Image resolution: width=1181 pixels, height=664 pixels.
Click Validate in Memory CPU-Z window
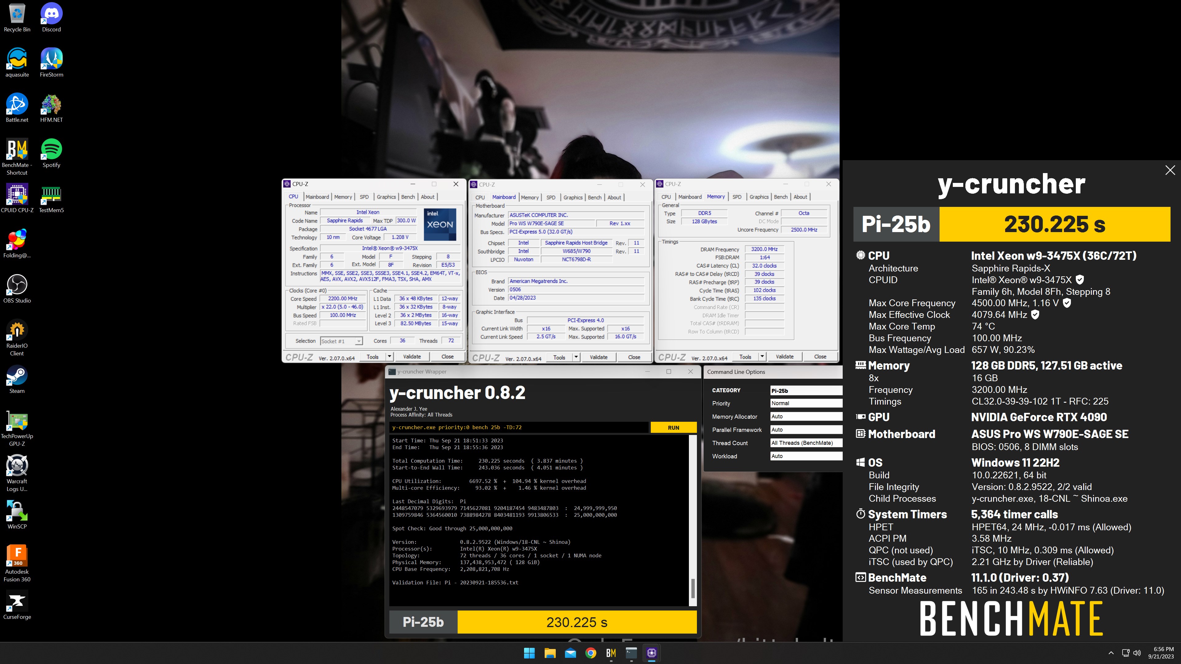click(785, 357)
